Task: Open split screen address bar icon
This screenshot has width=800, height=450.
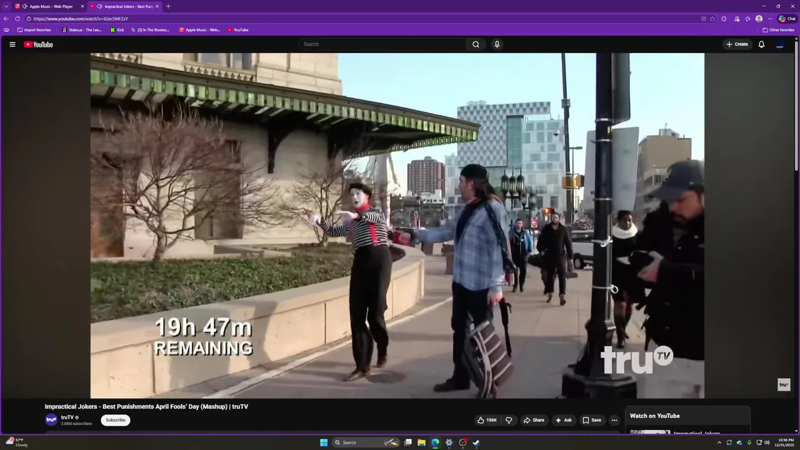Action: [x=703, y=19]
